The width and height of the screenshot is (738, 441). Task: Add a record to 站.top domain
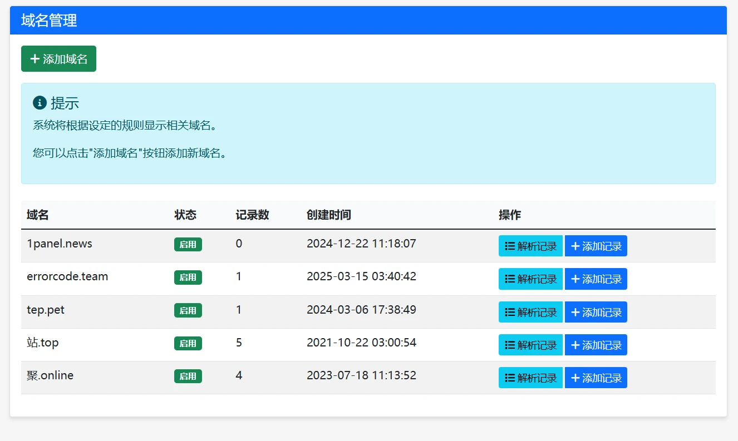pyautogui.click(x=596, y=345)
